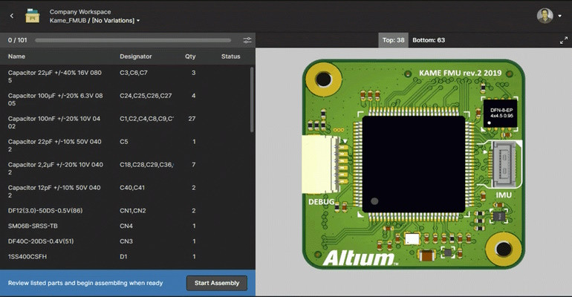Click designator C5
Viewport: 572px width, 297px height.
(123, 141)
